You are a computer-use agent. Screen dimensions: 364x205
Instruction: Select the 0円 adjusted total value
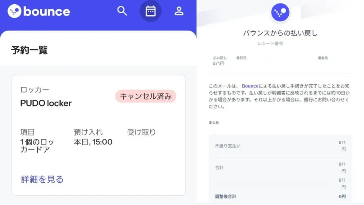click(342, 196)
